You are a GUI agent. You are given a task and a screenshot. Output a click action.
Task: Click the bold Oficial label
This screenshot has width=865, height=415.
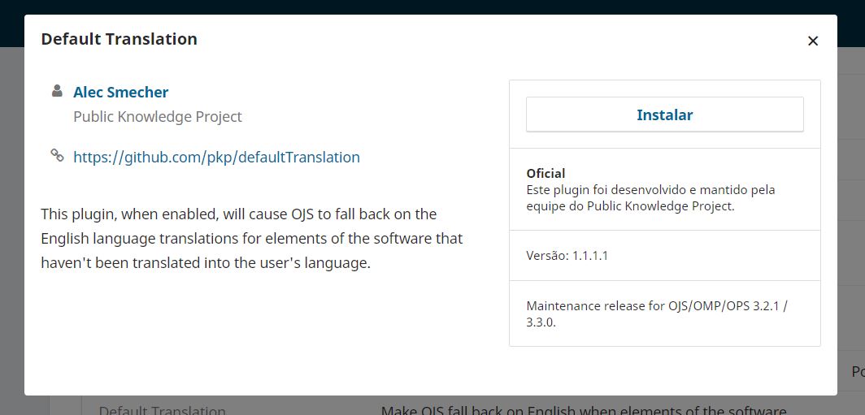click(x=546, y=174)
